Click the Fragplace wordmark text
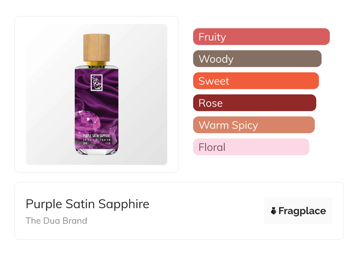This screenshot has width=358, height=254. [302, 211]
